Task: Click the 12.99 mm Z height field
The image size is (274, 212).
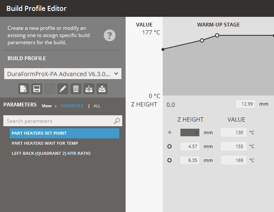Action: click(x=246, y=104)
